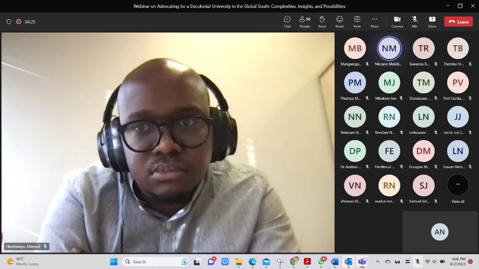Select Themba TB participant avatar

(458, 49)
